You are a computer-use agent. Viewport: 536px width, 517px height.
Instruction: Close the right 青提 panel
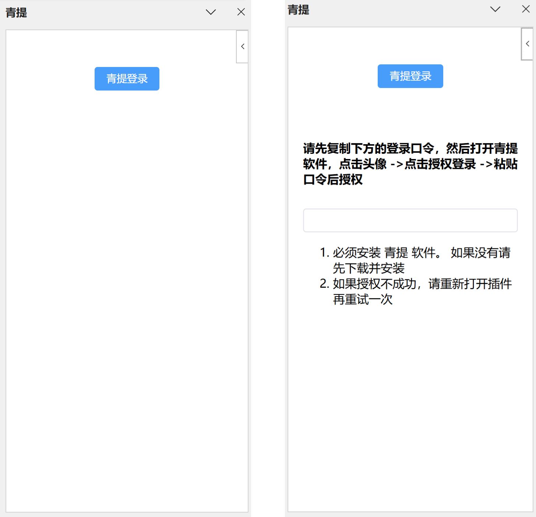526,9
